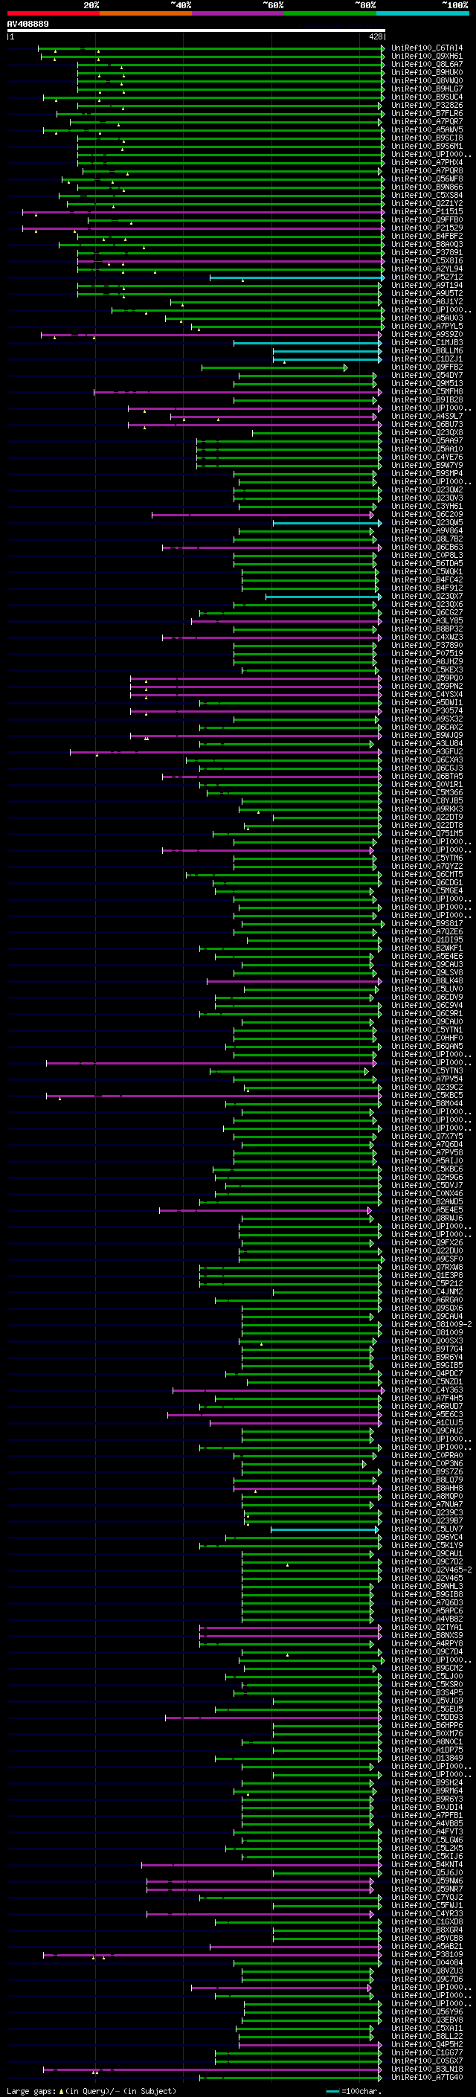Click the red 20% legend color segment

click(53, 13)
